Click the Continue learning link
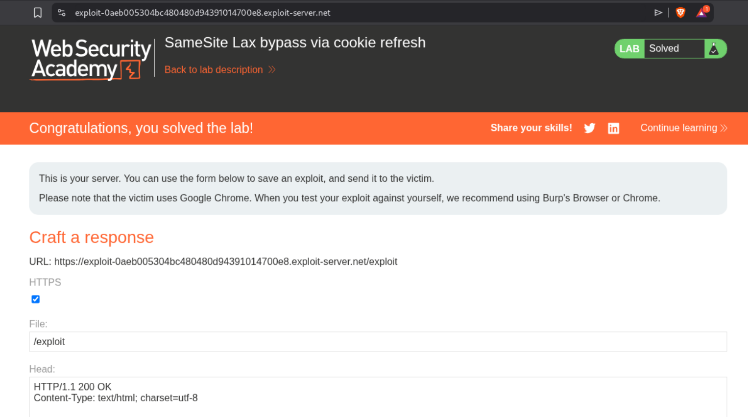Screen dimensions: 748x417 pyautogui.click(x=678, y=128)
